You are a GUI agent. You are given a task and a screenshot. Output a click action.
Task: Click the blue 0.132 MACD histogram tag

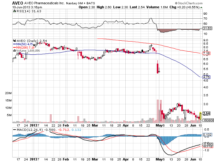207,134
